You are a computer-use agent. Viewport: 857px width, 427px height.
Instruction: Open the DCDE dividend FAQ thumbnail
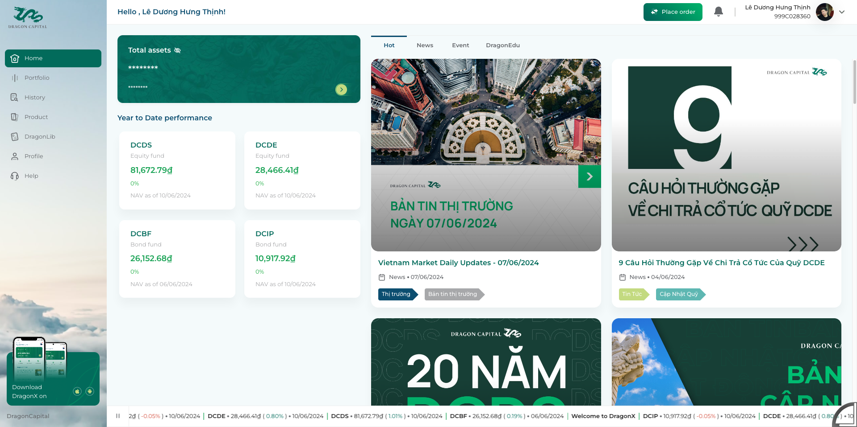727,155
